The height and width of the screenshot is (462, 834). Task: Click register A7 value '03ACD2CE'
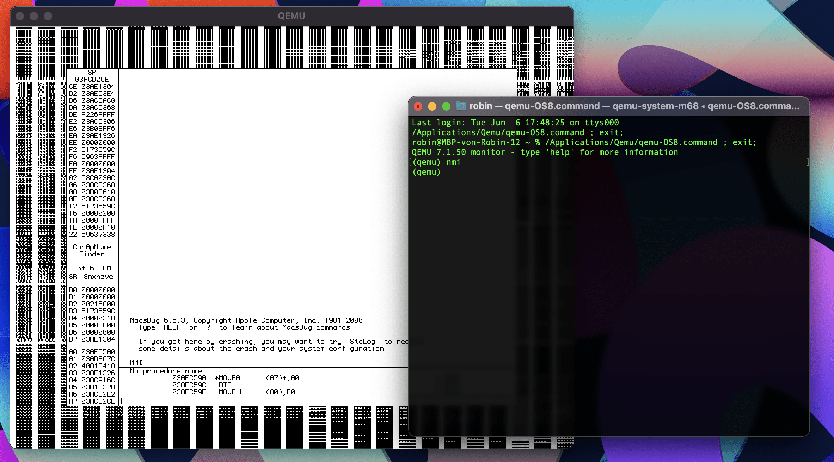coord(98,401)
